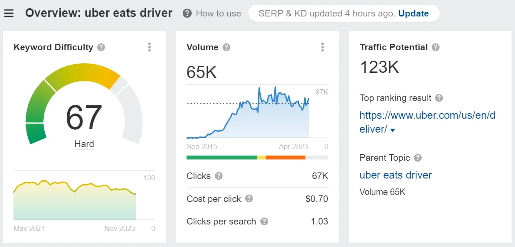Screen dimensions: 515x247
Task: Click the Overview: uber eats driver heading
Action: (x=99, y=13)
